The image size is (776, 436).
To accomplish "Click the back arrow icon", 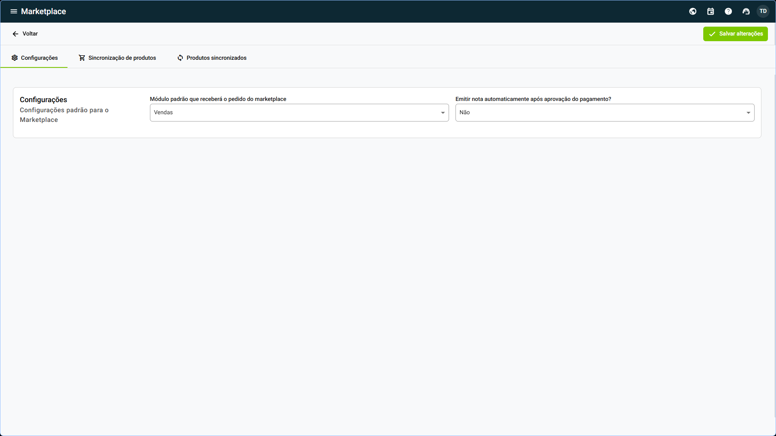I will pos(15,34).
